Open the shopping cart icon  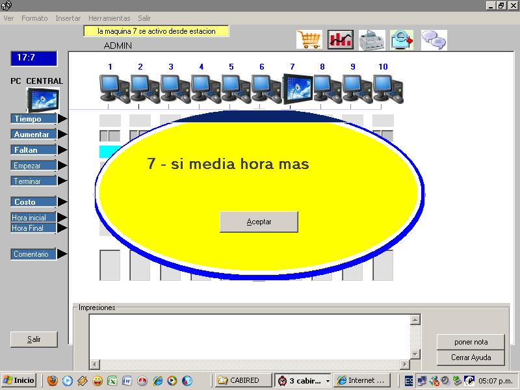click(x=309, y=40)
